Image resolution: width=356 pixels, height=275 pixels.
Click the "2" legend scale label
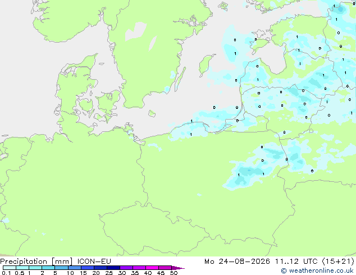pos(42,273)
